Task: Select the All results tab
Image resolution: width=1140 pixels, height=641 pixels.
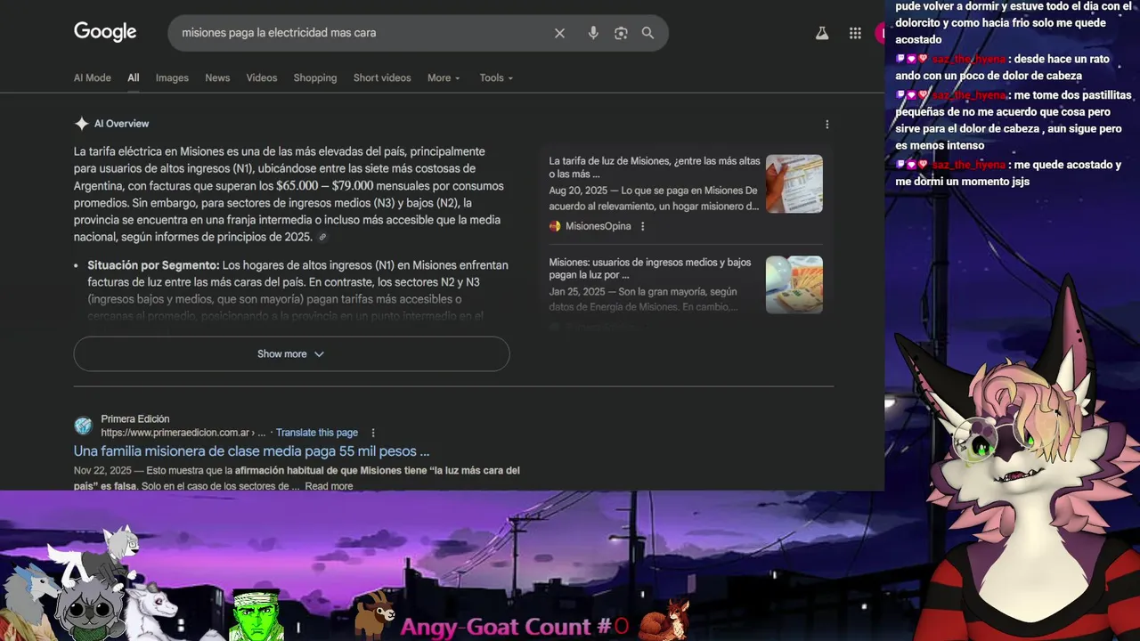Action: [133, 77]
